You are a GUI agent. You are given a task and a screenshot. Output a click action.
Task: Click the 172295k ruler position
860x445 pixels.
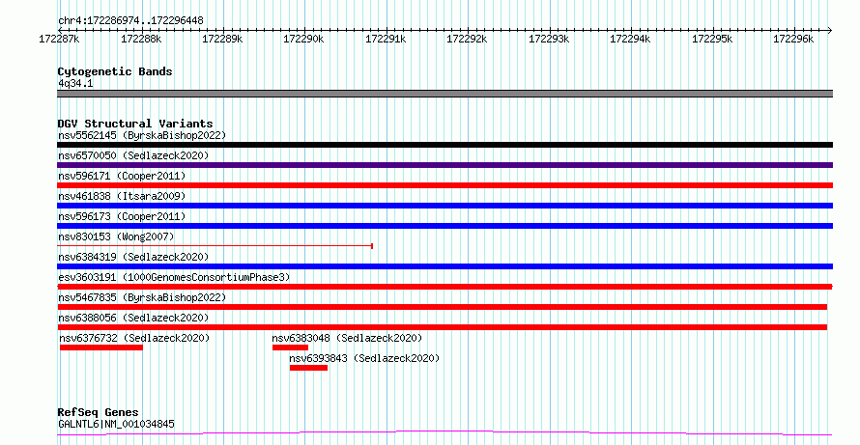(x=712, y=40)
